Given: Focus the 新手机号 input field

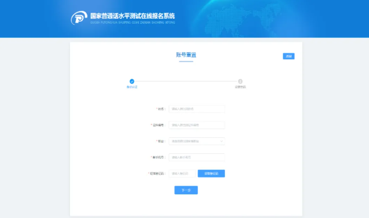Looking at the screenshot, I should pos(197,157).
